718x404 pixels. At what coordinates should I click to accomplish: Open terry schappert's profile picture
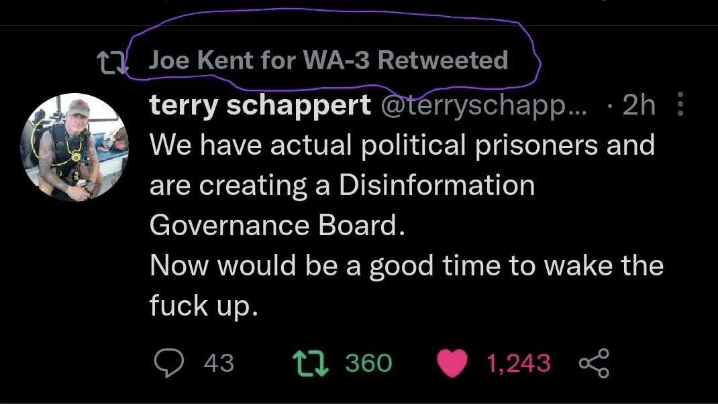pyautogui.click(x=75, y=147)
